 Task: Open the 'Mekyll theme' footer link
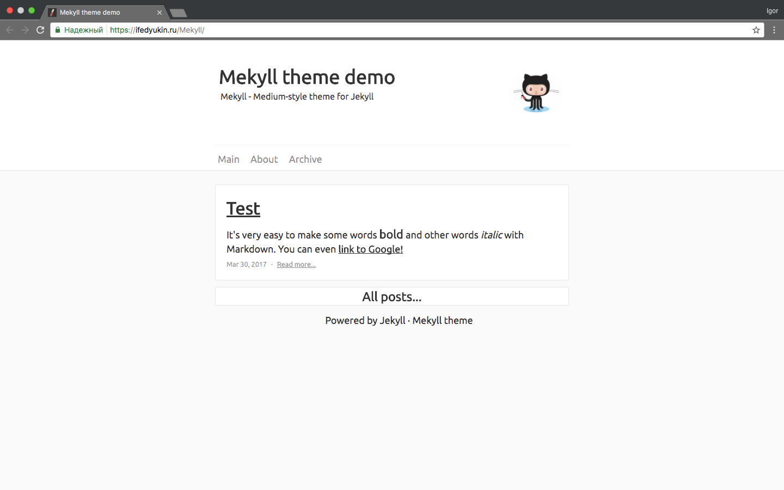point(442,320)
